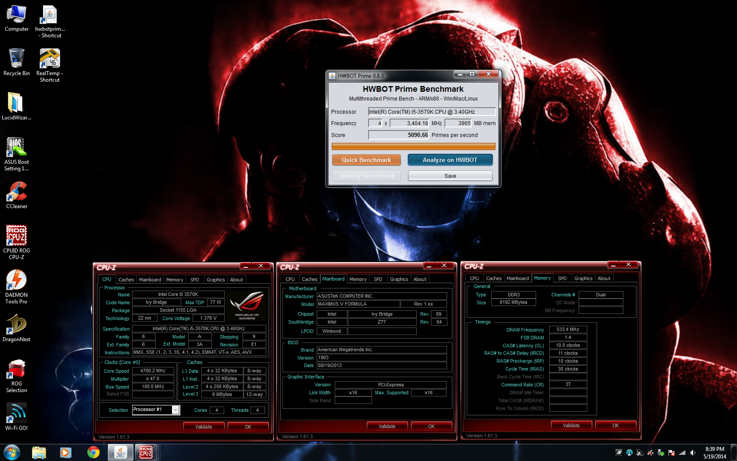This screenshot has height=461, width=737.
Task: Click the Safely Remove Hardware tray icon
Action: tap(661, 453)
